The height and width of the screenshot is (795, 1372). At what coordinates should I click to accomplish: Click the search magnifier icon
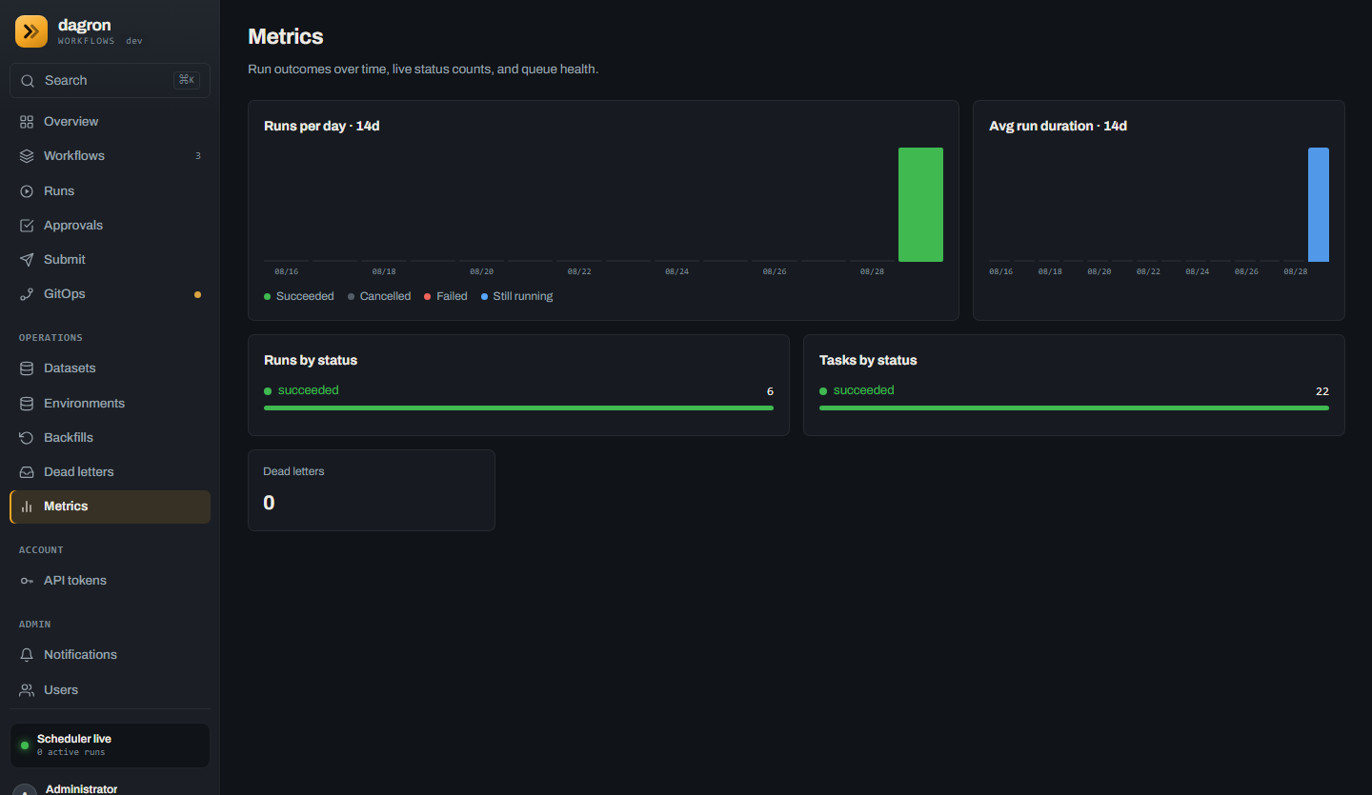click(28, 81)
